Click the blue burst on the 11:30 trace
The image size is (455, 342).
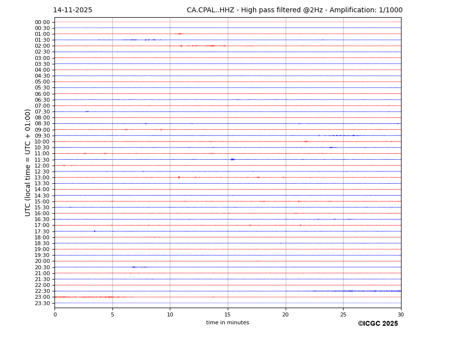point(233,159)
